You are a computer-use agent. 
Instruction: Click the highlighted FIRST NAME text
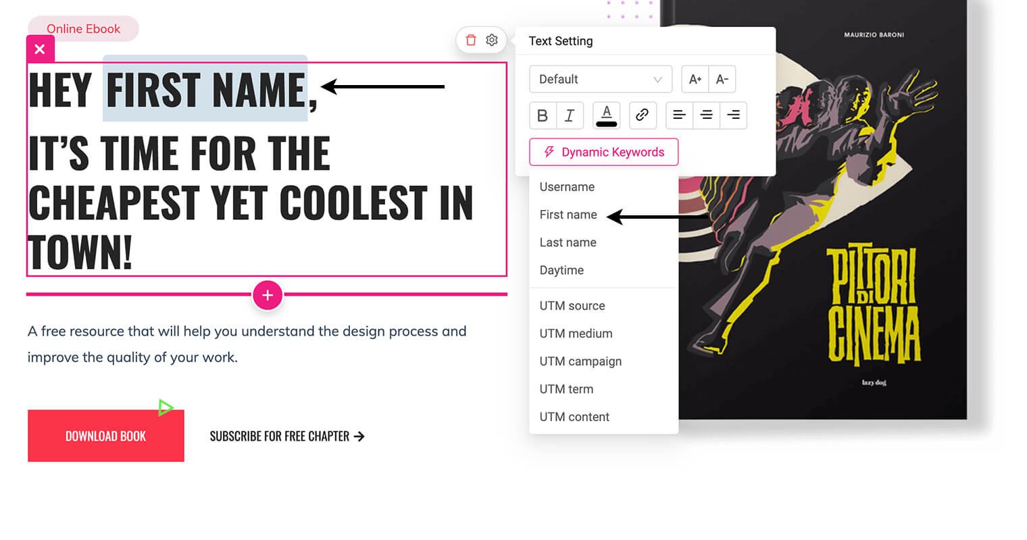click(205, 88)
